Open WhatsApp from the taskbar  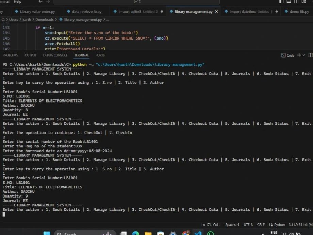click(x=210, y=234)
